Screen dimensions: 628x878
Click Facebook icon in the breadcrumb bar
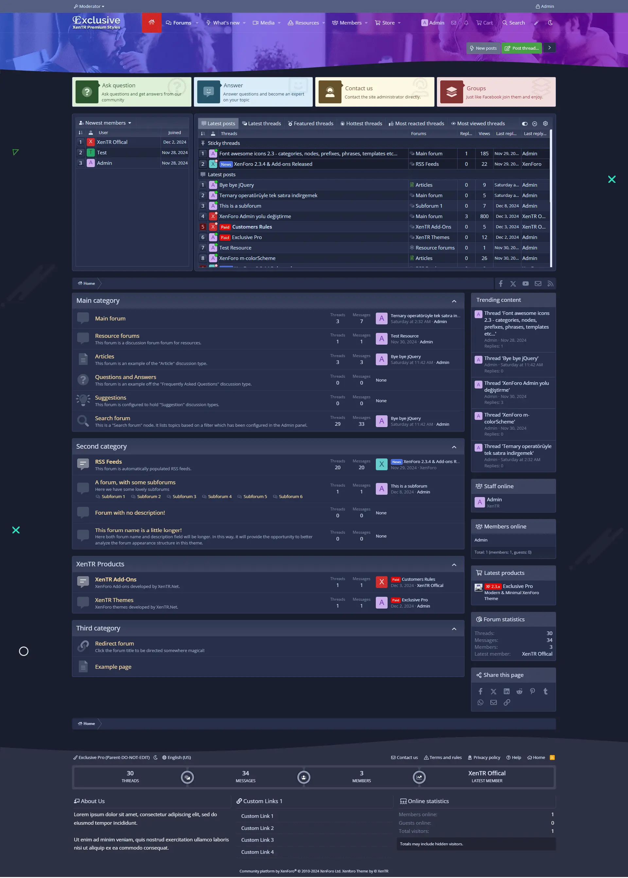(x=500, y=284)
